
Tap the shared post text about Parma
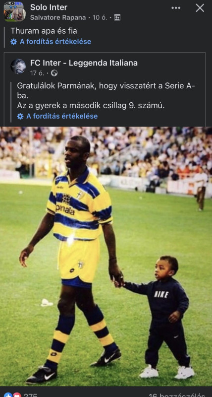pyautogui.click(x=106, y=96)
